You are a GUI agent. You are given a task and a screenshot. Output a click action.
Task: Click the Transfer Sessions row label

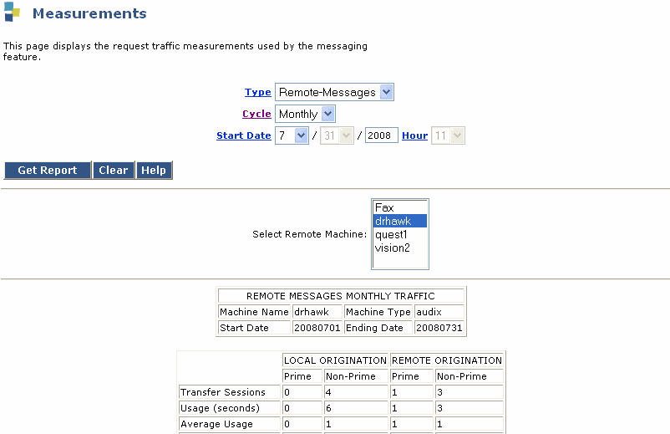click(230, 392)
